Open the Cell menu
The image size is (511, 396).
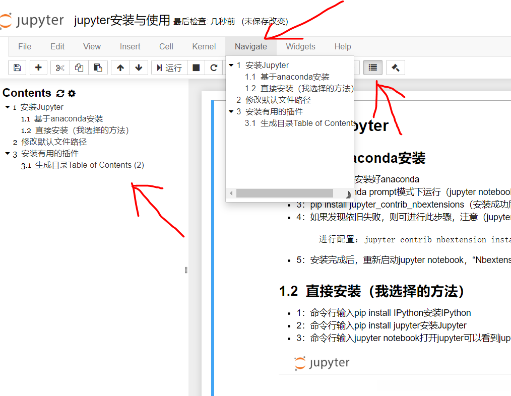tap(166, 47)
